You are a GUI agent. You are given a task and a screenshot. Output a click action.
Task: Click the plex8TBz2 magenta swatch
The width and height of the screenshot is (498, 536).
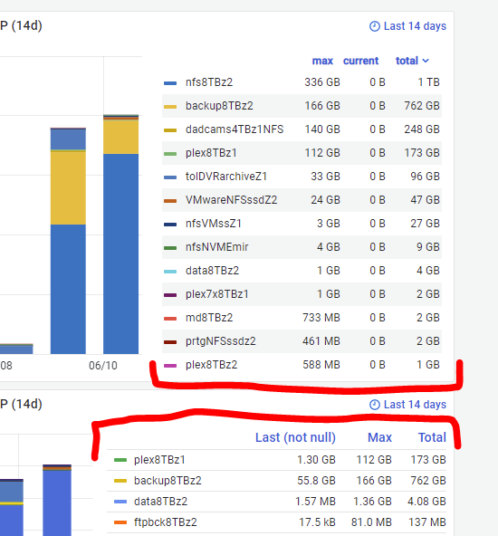[x=170, y=366]
